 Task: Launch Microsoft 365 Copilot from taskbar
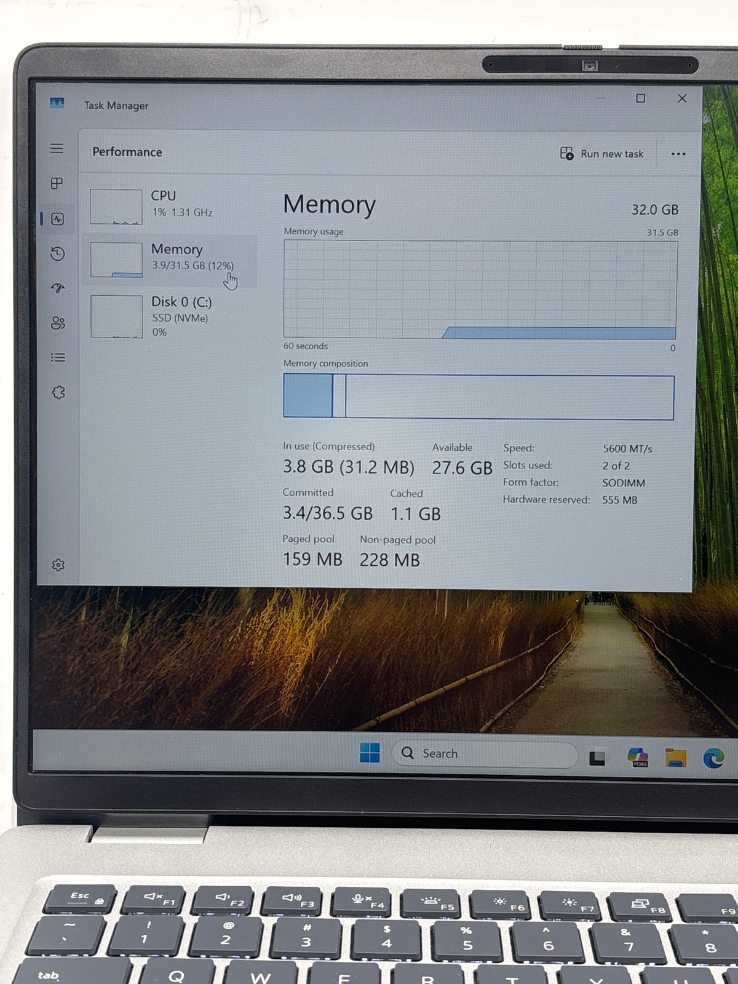(638, 757)
